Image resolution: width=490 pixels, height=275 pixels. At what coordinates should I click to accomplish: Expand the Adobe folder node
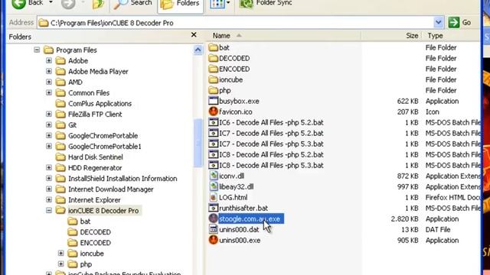pyautogui.click(x=49, y=60)
